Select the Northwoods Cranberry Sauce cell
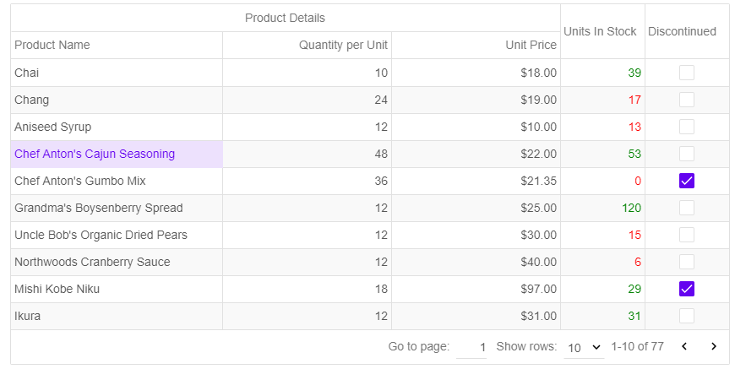The width and height of the screenshot is (735, 369). point(92,262)
